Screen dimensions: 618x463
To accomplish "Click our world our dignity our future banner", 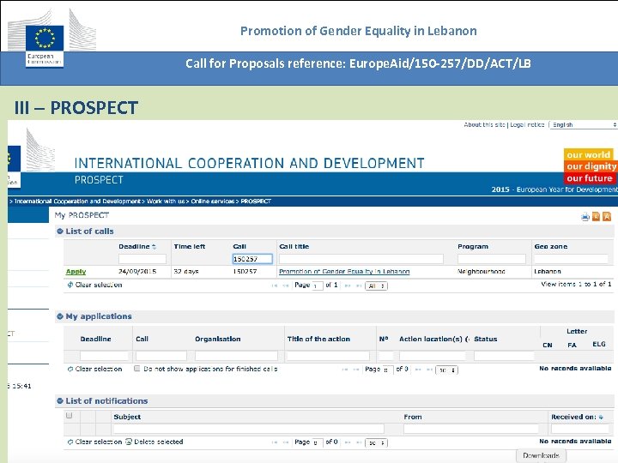I will click(591, 166).
